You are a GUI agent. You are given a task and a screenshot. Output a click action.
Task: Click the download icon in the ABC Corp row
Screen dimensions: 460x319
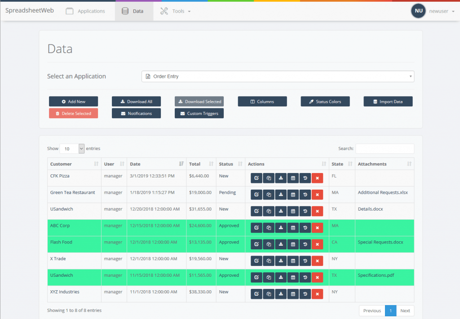(280, 228)
